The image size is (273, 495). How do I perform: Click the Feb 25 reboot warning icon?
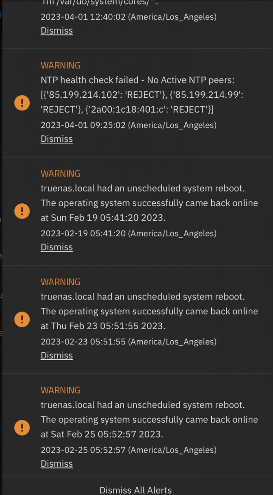click(22, 427)
